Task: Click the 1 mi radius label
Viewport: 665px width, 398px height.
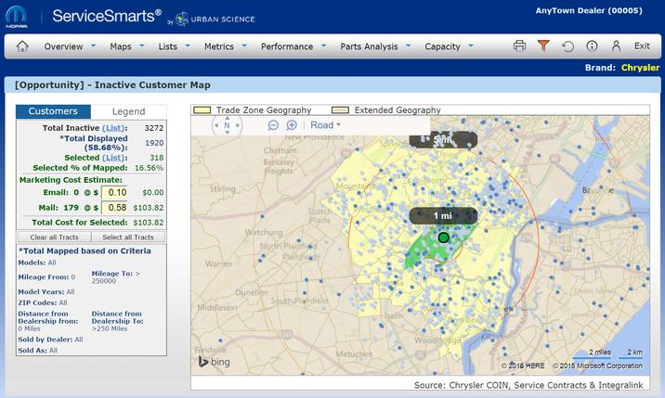Action: (x=443, y=216)
